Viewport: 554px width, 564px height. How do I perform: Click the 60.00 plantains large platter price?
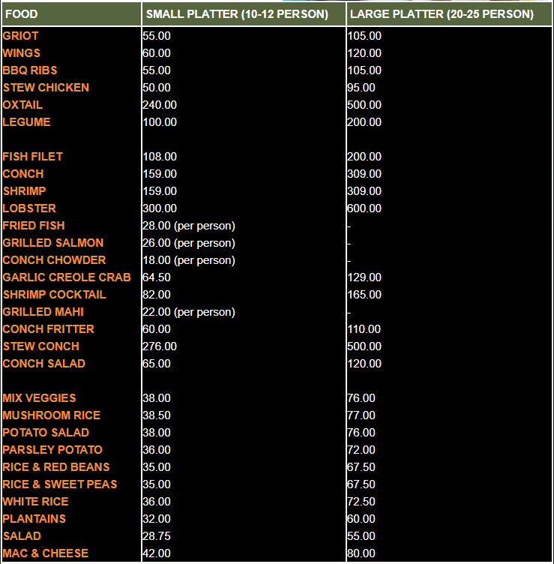click(361, 519)
